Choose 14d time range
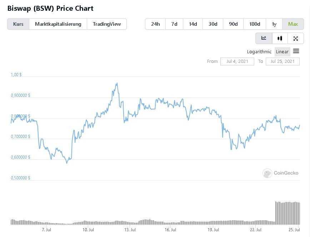The width and height of the screenshot is (310, 237). point(193,24)
